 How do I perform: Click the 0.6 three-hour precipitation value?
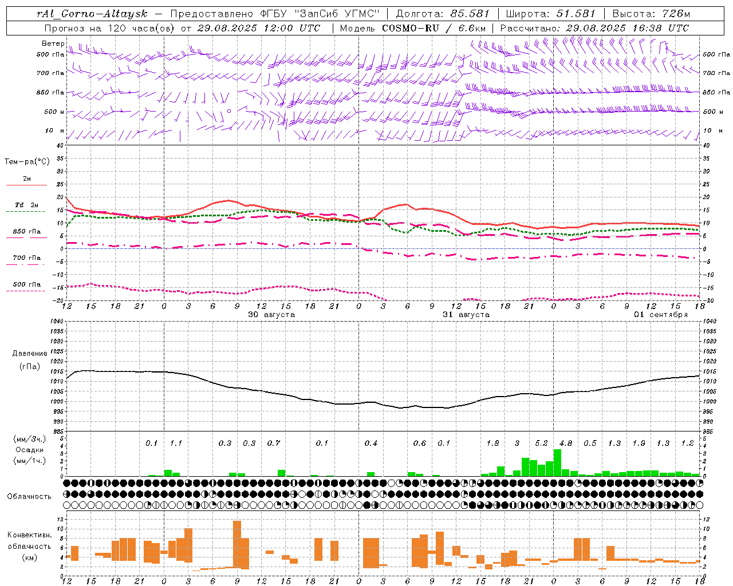(x=420, y=444)
